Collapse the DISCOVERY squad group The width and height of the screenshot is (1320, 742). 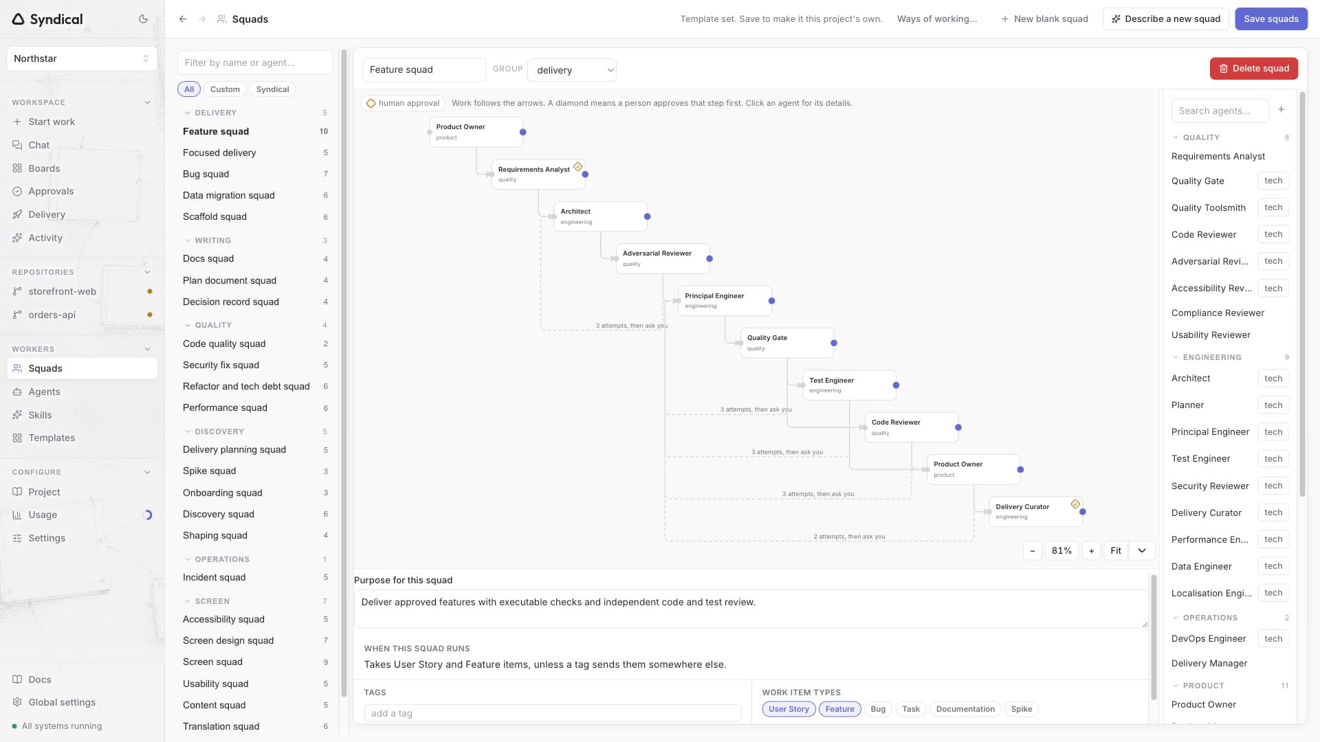click(x=188, y=431)
